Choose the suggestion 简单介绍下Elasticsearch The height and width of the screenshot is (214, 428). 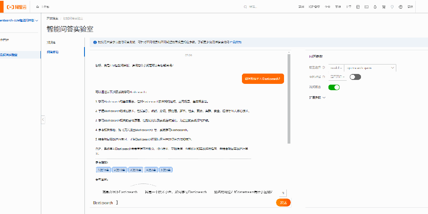coord(120,192)
